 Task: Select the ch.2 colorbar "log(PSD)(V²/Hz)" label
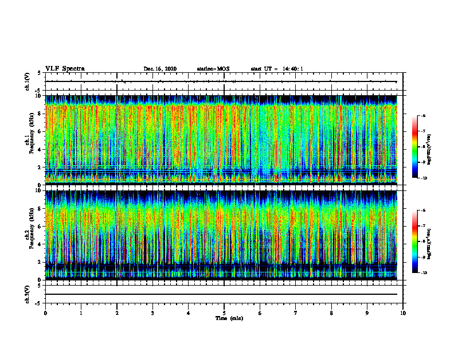(x=429, y=244)
